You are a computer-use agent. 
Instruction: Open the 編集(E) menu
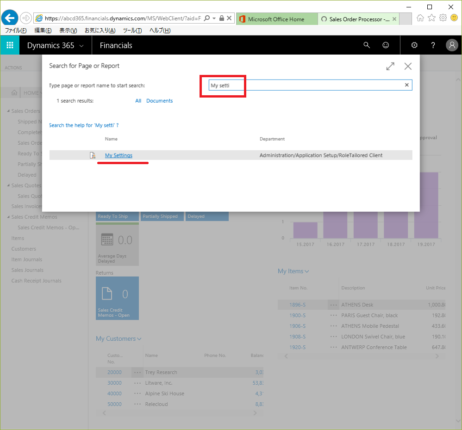[x=43, y=31]
